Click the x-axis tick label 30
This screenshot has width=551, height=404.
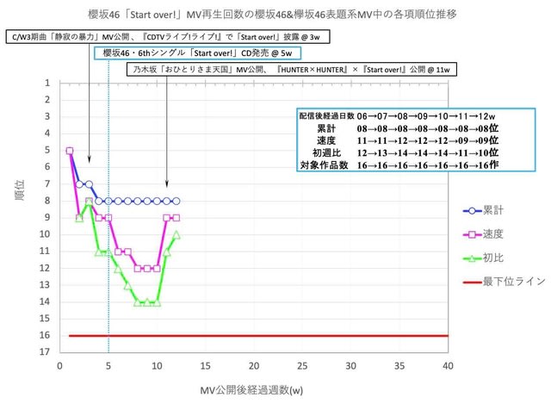click(350, 366)
